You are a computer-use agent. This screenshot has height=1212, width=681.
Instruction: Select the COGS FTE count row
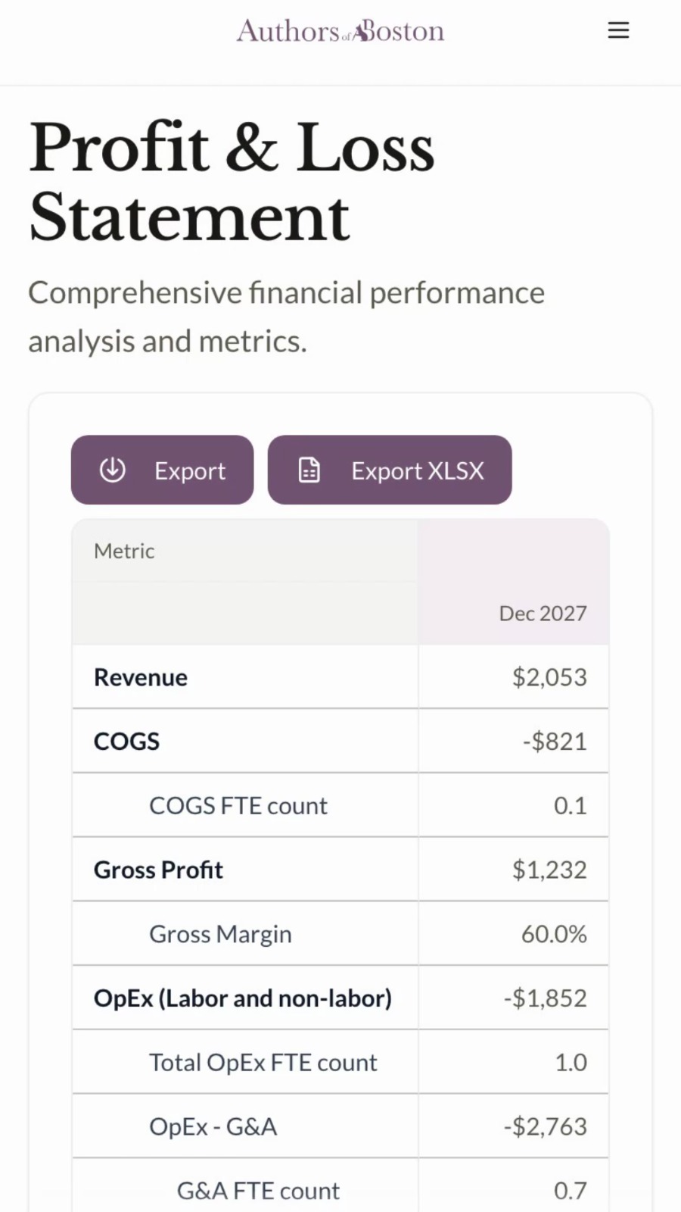[x=340, y=805]
